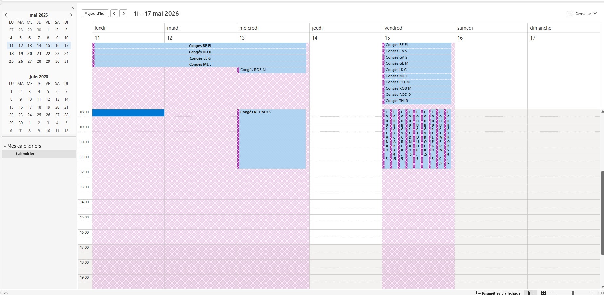
Task: Select May 21 in the mini calendar
Action: point(39,54)
